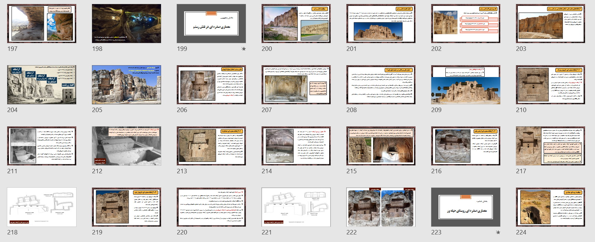595x242 pixels.
Task: Choose slide 222 with side-by-side tomb photos
Action: click(x=381, y=207)
